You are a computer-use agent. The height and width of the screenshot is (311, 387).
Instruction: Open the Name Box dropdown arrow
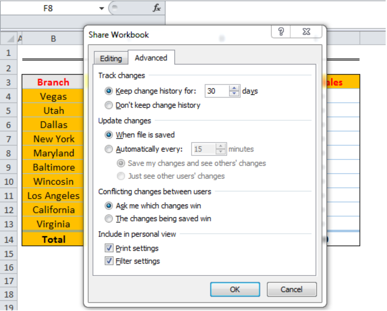point(102,8)
